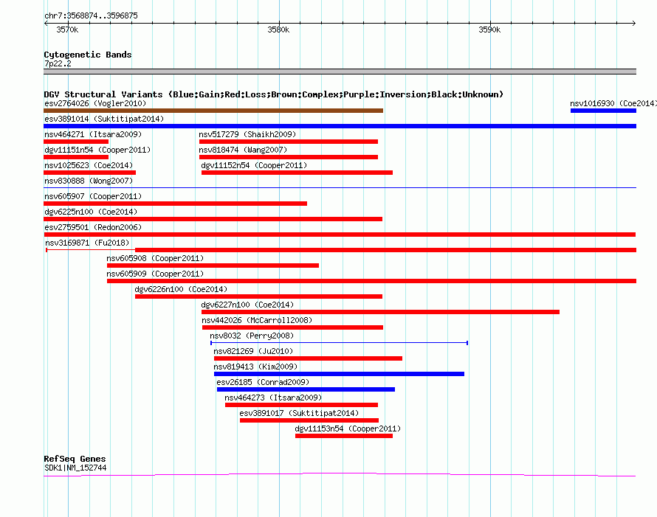Select nsv1016930 (Coe2014) blue gain bar
Screen dimensions: 657x517
(603, 111)
